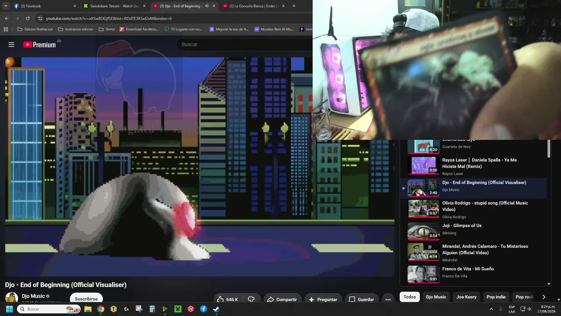Switch to La Doncella Blanca tab
The height and width of the screenshot is (316, 561).
coord(254,6)
